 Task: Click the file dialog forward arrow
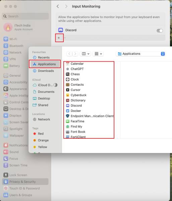[x=75, y=54]
